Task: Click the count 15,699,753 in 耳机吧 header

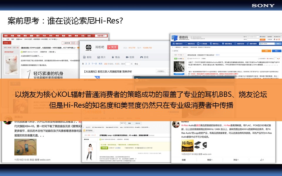Action: point(147,48)
